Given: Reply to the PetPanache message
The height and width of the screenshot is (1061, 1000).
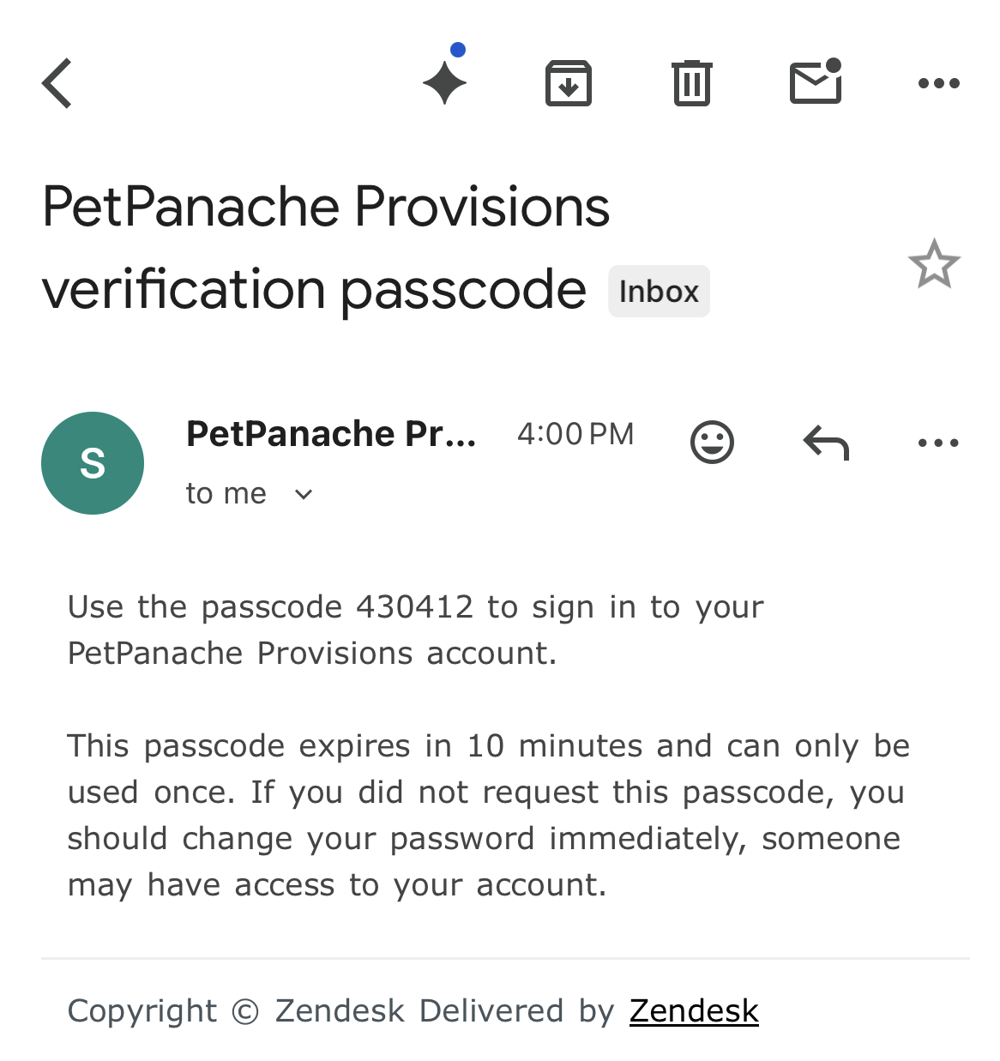Looking at the screenshot, I should 826,443.
